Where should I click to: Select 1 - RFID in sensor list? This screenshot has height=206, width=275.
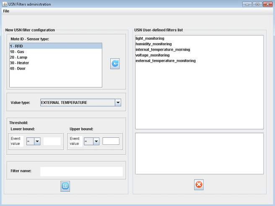click(55, 46)
